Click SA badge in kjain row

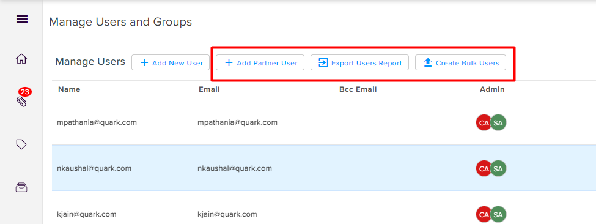click(498, 214)
